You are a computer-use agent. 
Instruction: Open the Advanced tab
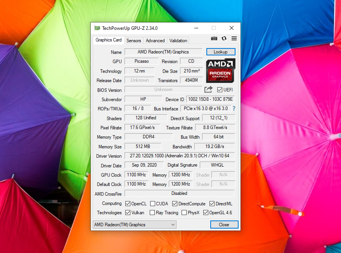(x=155, y=41)
